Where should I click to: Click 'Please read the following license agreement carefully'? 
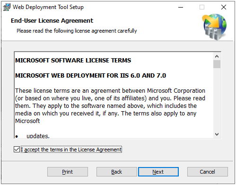pyautogui.click(x=77, y=31)
